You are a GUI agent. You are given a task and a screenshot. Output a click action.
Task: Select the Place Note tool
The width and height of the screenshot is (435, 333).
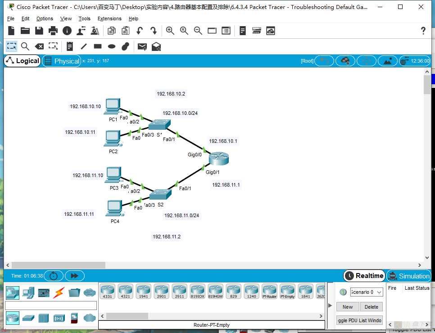click(x=70, y=46)
